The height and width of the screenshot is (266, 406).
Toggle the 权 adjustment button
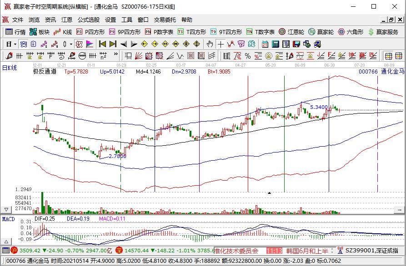(79, 44)
